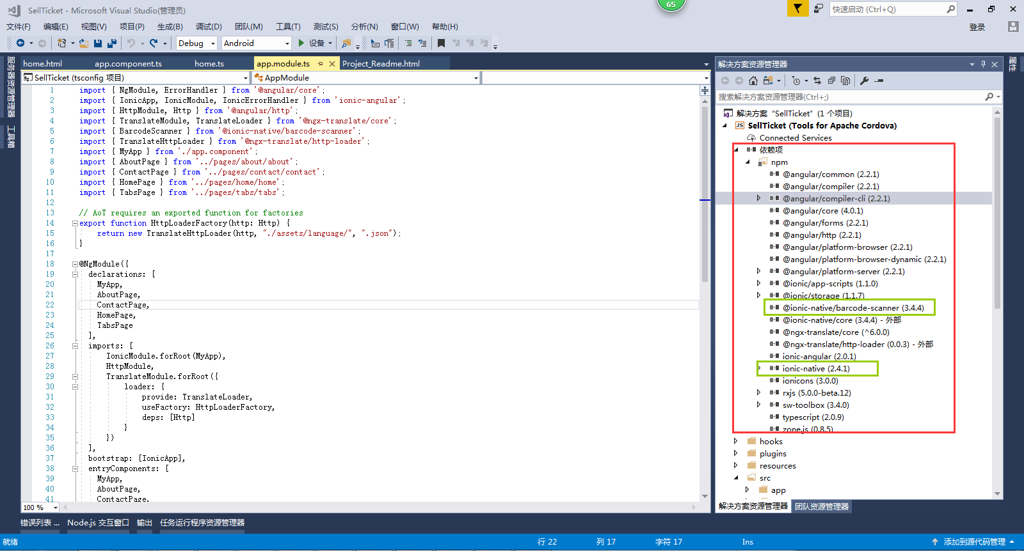This screenshot has width=1024, height=551.
Task: Open the Node.js 交互窗口 tab
Action: pos(98,523)
